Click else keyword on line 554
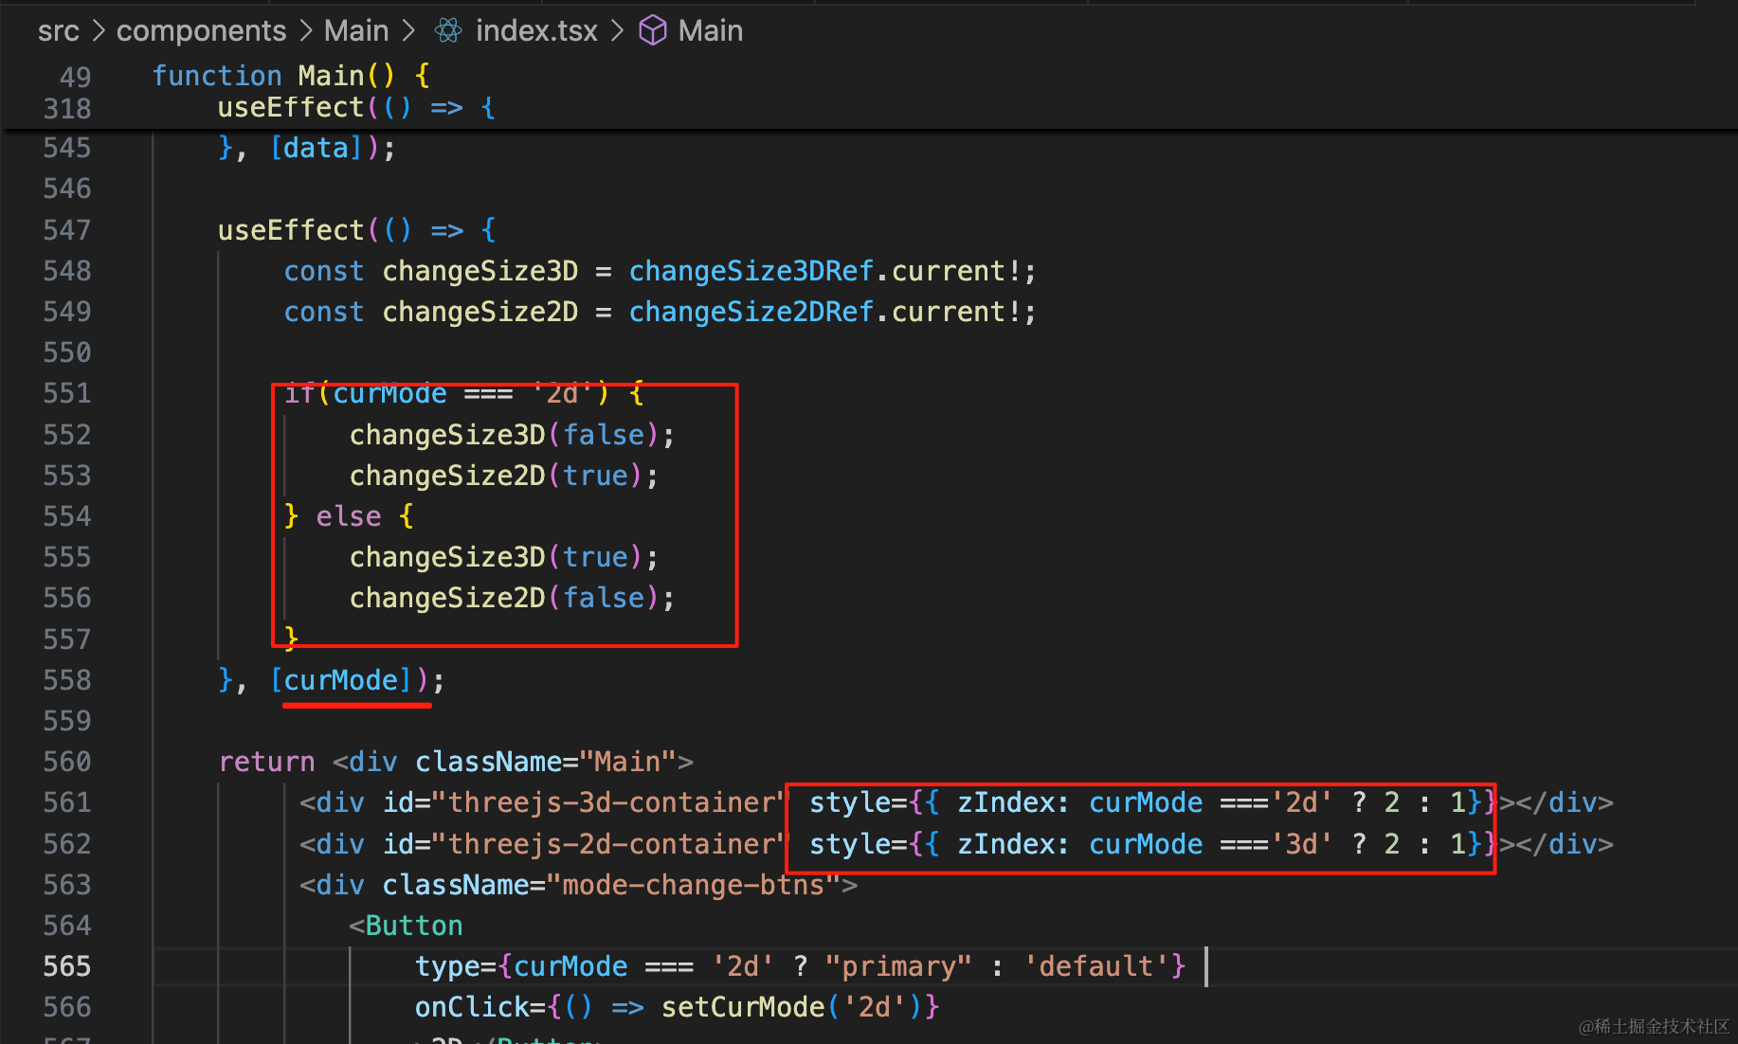Image resolution: width=1738 pixels, height=1044 pixels. tap(349, 516)
